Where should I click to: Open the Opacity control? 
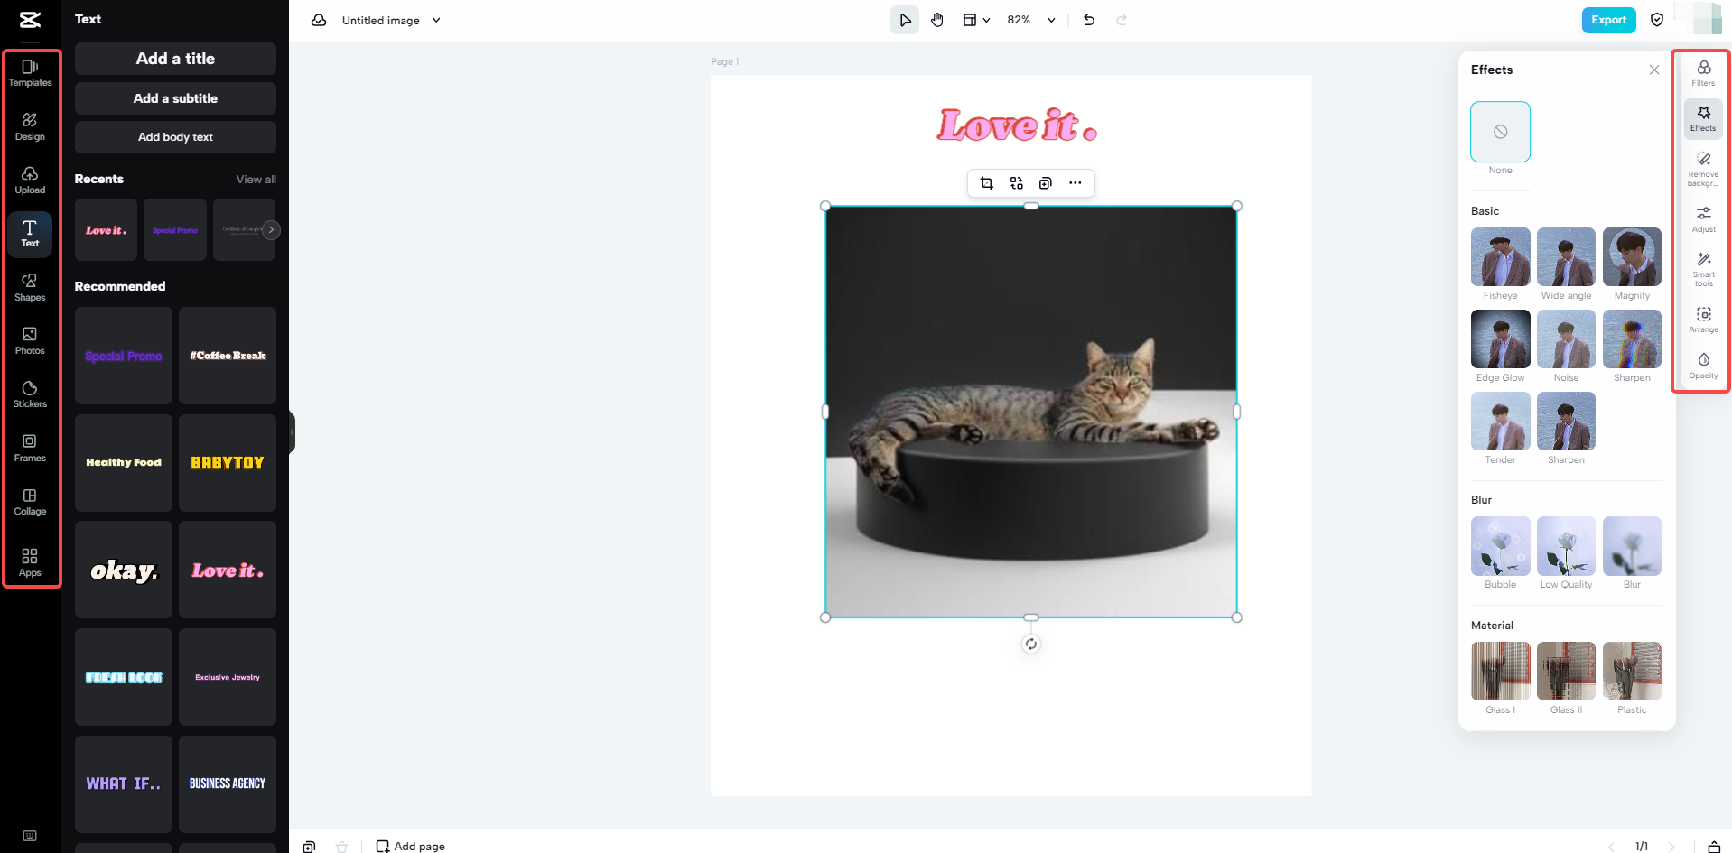[x=1703, y=366]
